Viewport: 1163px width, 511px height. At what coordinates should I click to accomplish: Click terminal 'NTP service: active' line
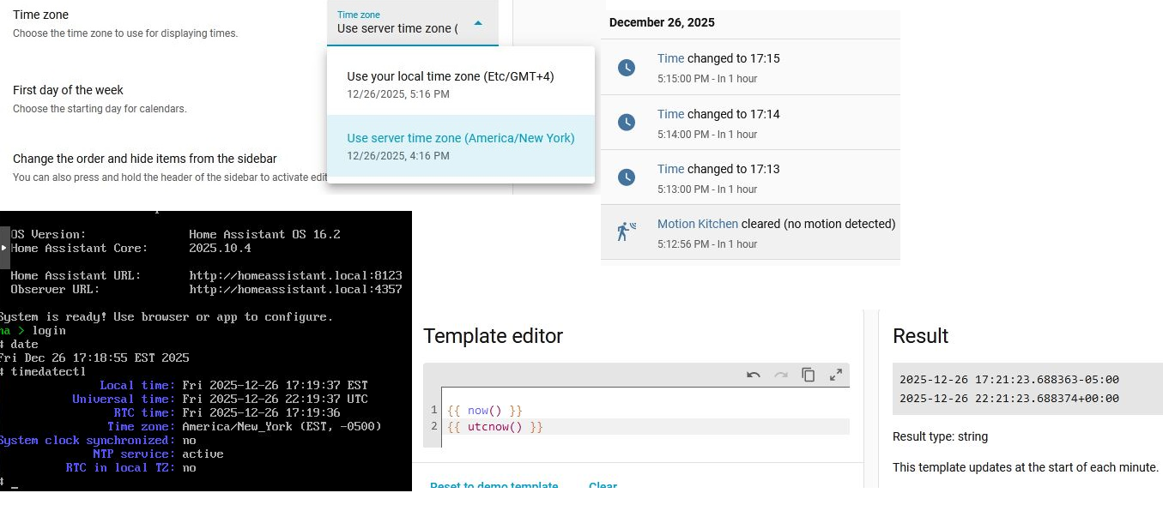coord(158,454)
